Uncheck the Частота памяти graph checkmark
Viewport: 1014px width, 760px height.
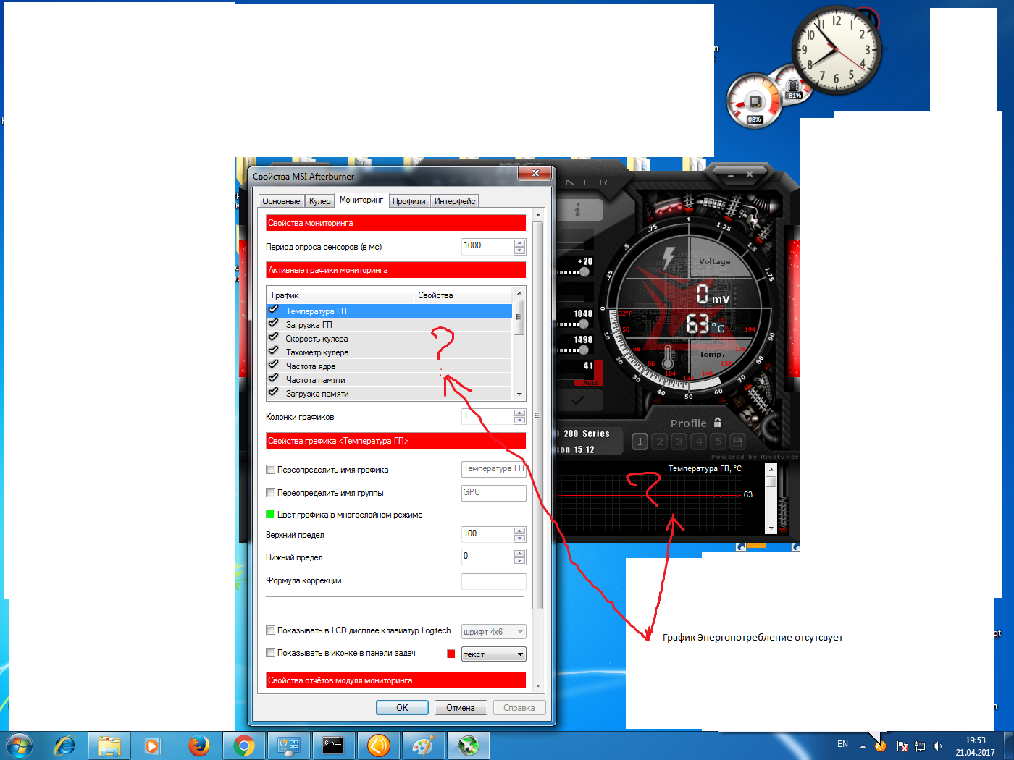(x=274, y=379)
